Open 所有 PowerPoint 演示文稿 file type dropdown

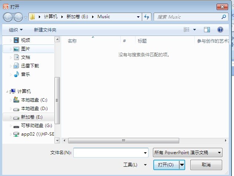pos(188,153)
